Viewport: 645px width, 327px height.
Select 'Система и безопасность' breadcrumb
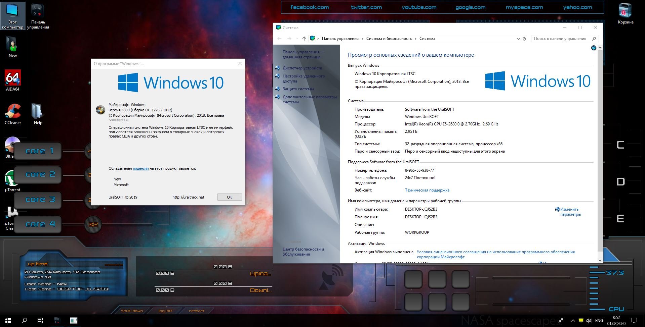click(x=389, y=39)
